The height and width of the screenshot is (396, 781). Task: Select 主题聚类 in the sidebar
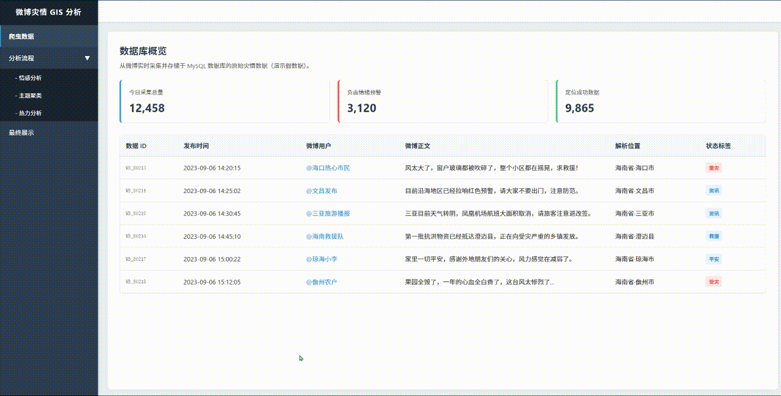[x=30, y=96]
